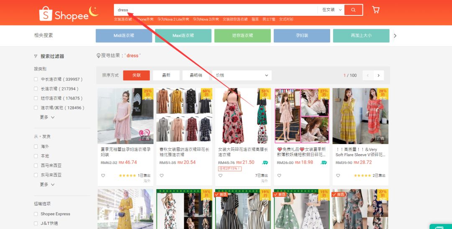
Task: Click into the search field containing dress
Action: (x=216, y=10)
